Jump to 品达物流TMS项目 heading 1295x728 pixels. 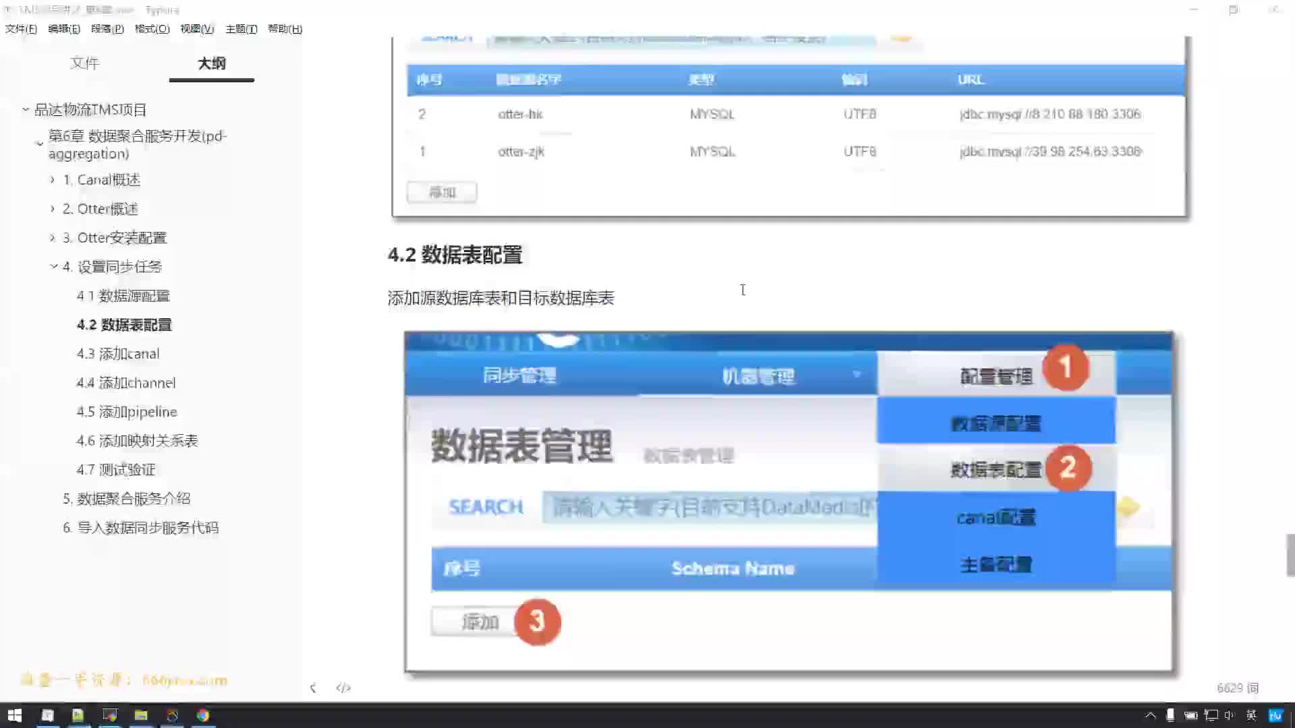[x=90, y=110]
